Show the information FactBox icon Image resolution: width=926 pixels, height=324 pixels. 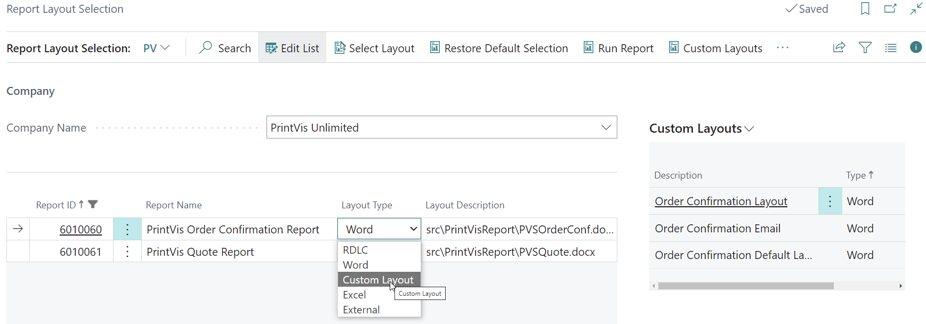[915, 47]
